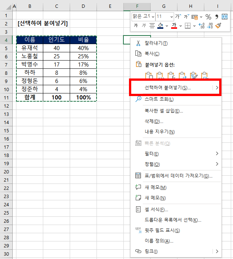This screenshot has height=259, width=233.
Task: Click paste link option icon
Action: point(205,75)
